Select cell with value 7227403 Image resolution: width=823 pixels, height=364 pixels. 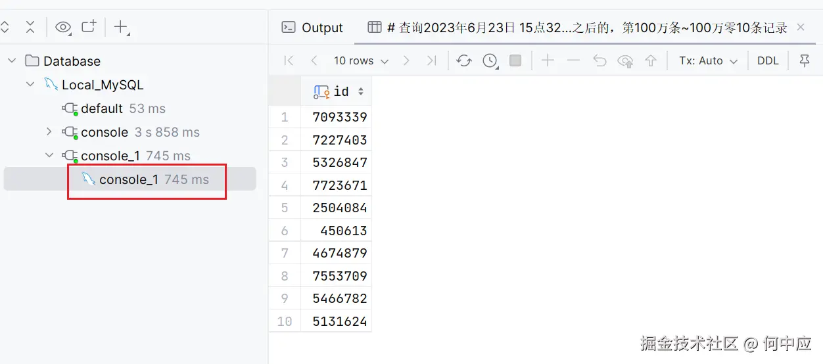tap(337, 140)
